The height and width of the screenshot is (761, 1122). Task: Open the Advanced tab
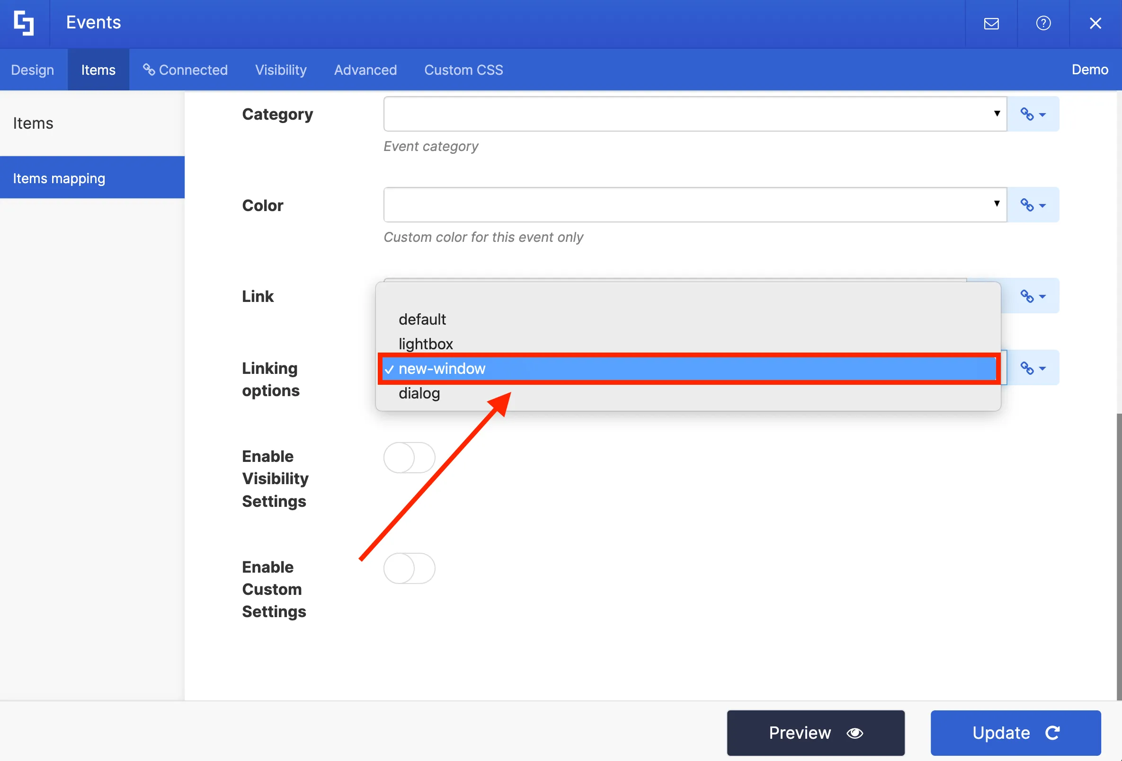(x=365, y=70)
